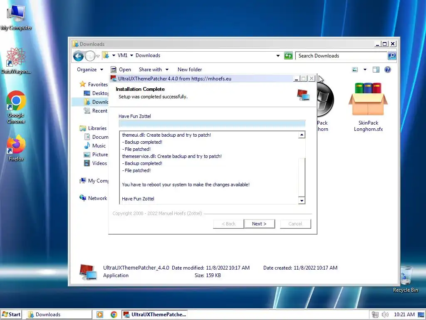Open Recent places in sidebar

tap(96, 111)
